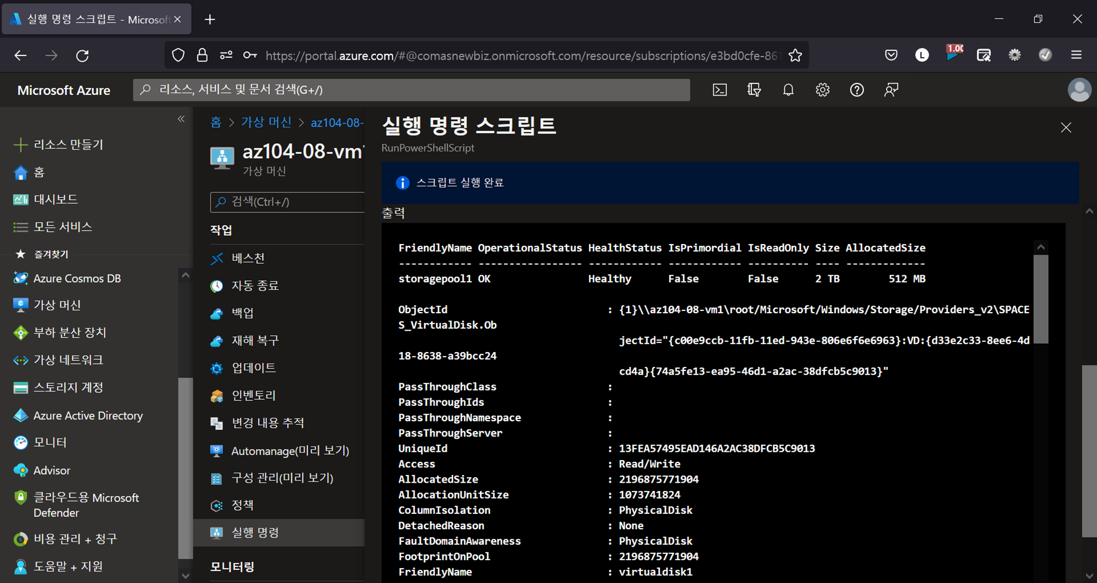Reload the browser page

[x=82, y=55]
